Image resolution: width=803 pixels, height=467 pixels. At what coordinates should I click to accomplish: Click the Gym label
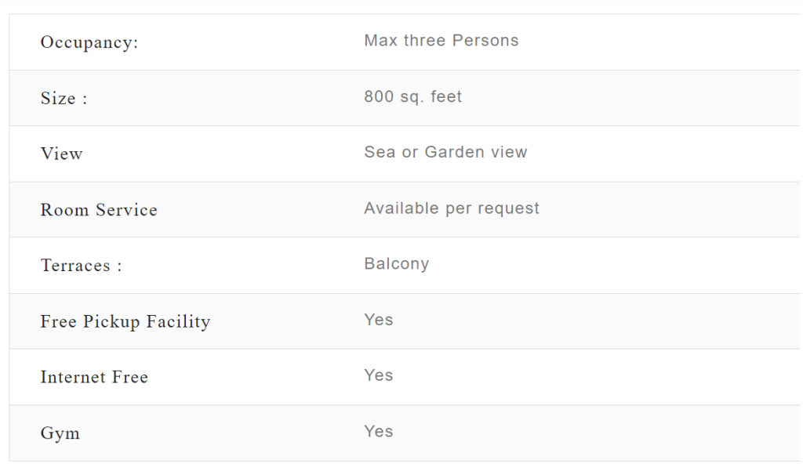point(60,433)
